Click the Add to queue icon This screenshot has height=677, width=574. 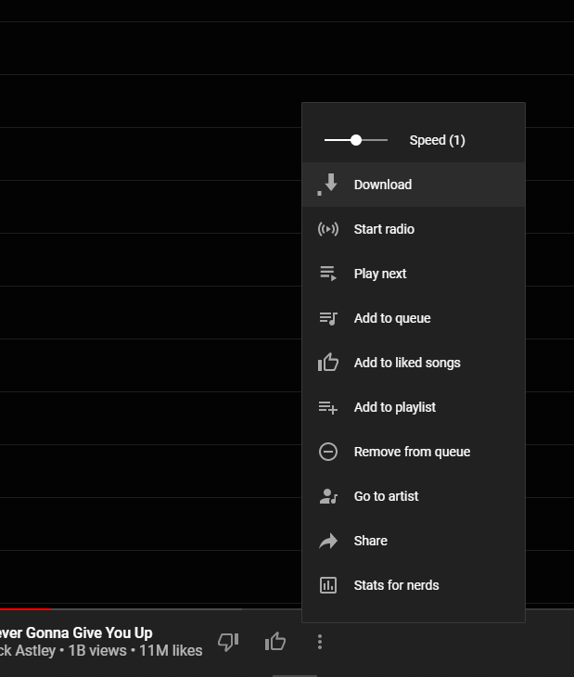tap(328, 318)
